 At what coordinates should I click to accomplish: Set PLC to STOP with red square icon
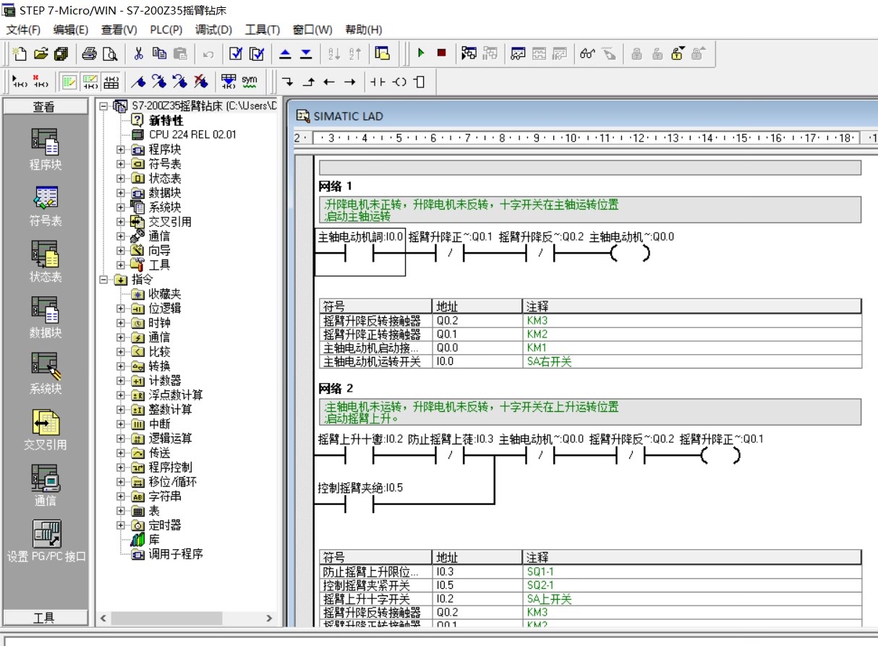point(441,53)
